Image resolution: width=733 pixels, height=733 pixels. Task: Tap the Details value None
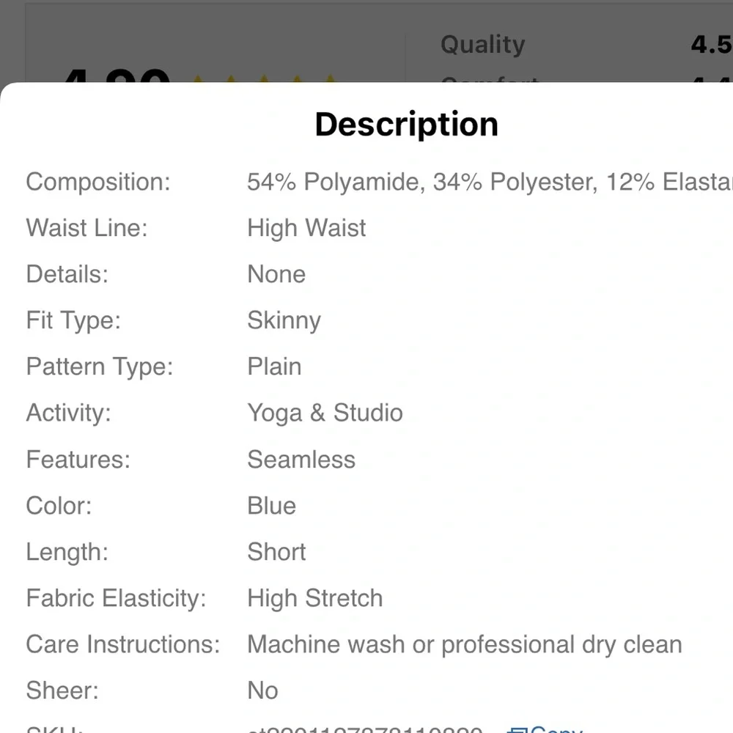(276, 274)
